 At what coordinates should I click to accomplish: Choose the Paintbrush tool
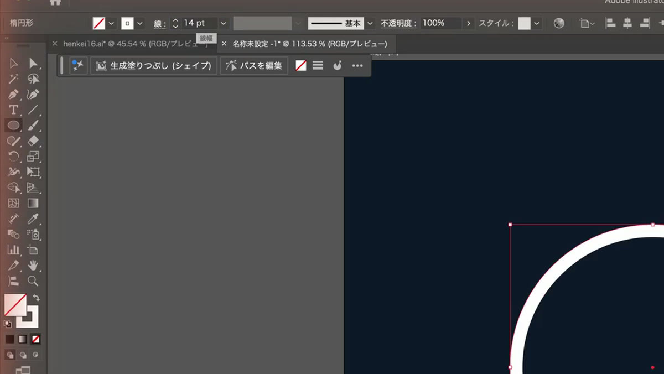33,126
